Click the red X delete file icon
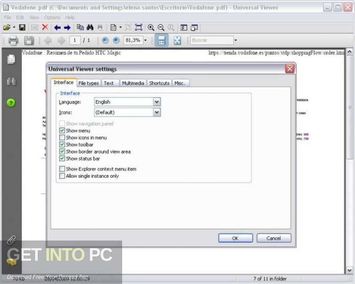Viewport: 355px width, 284px height. (45, 27)
